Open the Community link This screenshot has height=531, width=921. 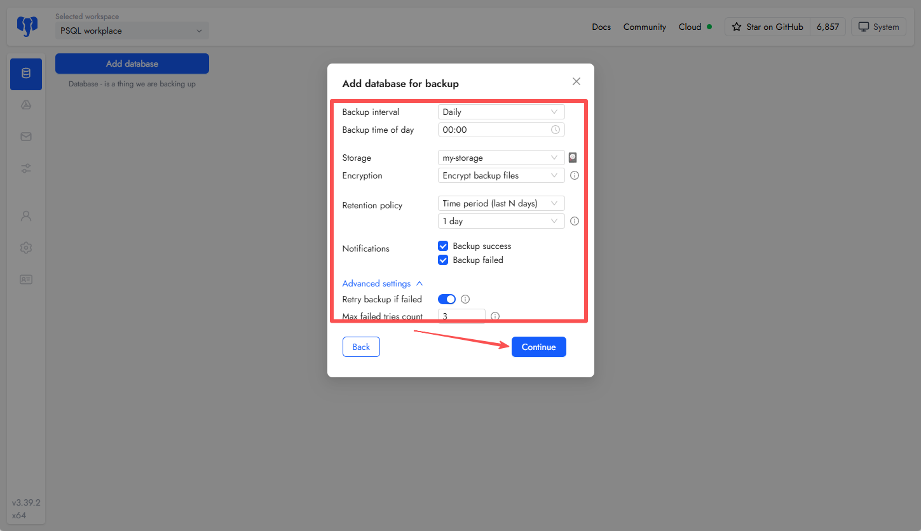[x=645, y=27]
